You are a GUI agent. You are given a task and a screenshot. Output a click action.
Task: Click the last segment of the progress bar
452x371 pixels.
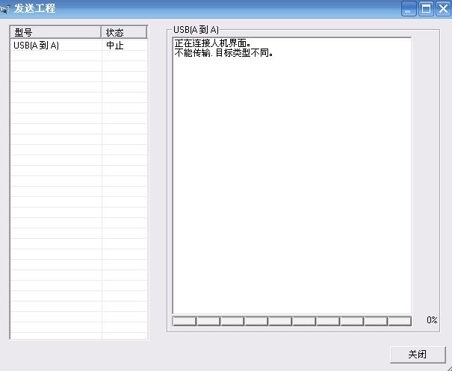point(400,321)
